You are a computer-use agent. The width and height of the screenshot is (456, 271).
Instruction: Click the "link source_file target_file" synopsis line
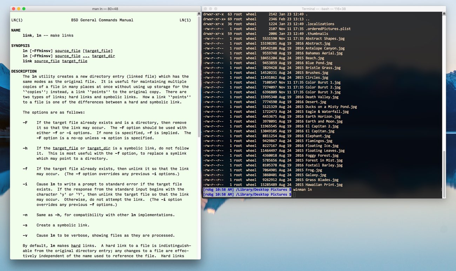click(x=55, y=61)
